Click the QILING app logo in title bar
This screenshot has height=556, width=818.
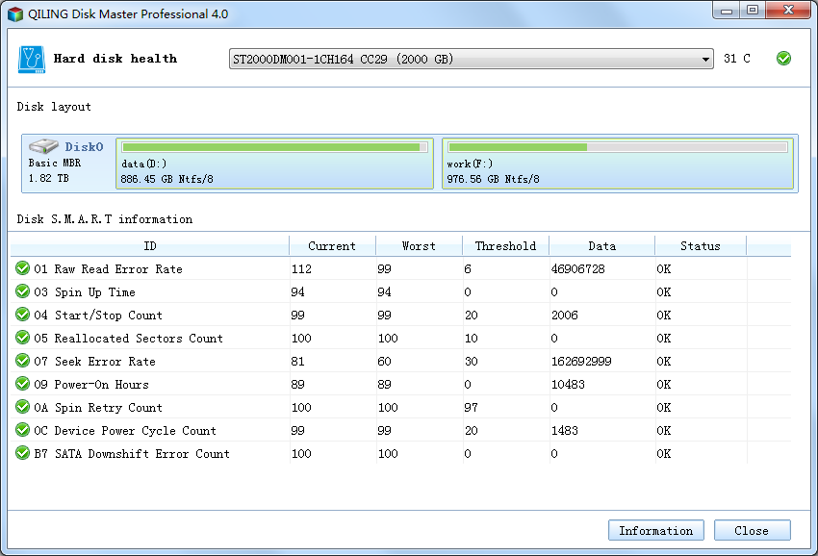15,14
